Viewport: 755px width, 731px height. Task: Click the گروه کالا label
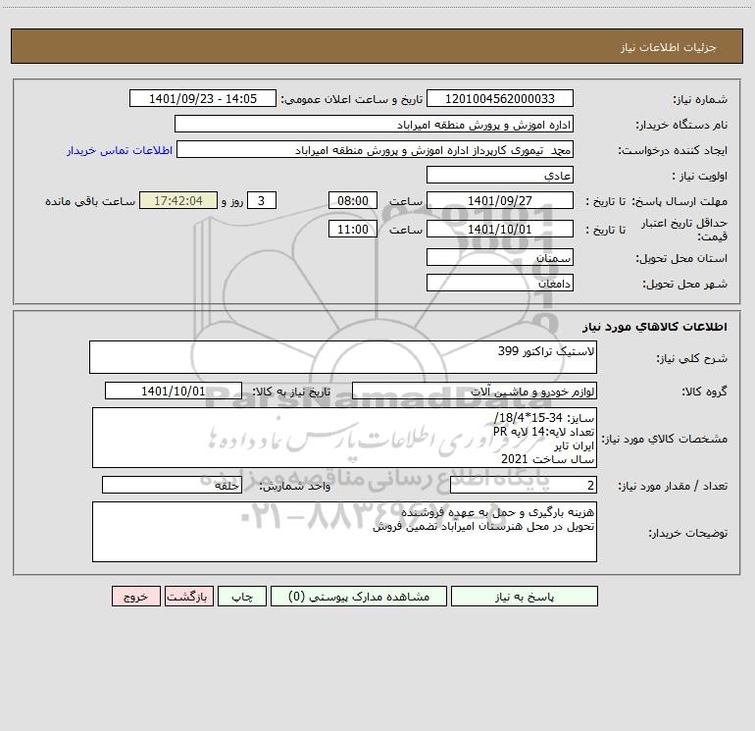pos(705,392)
